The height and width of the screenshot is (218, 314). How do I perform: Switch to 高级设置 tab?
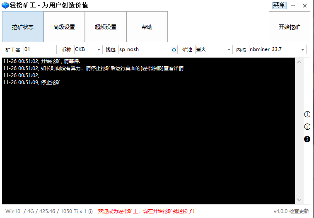[64, 27]
